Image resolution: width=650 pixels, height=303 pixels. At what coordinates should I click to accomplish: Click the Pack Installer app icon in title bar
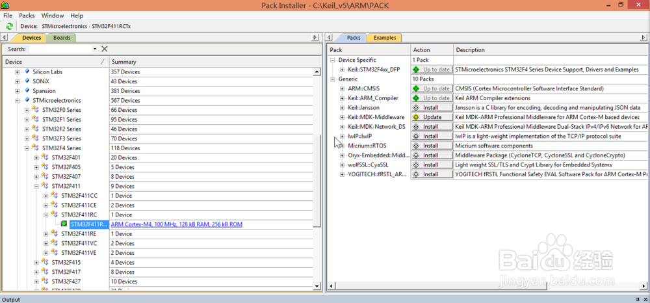point(5,5)
